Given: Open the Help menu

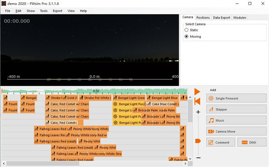Looking at the screenshot, I should [83, 11].
